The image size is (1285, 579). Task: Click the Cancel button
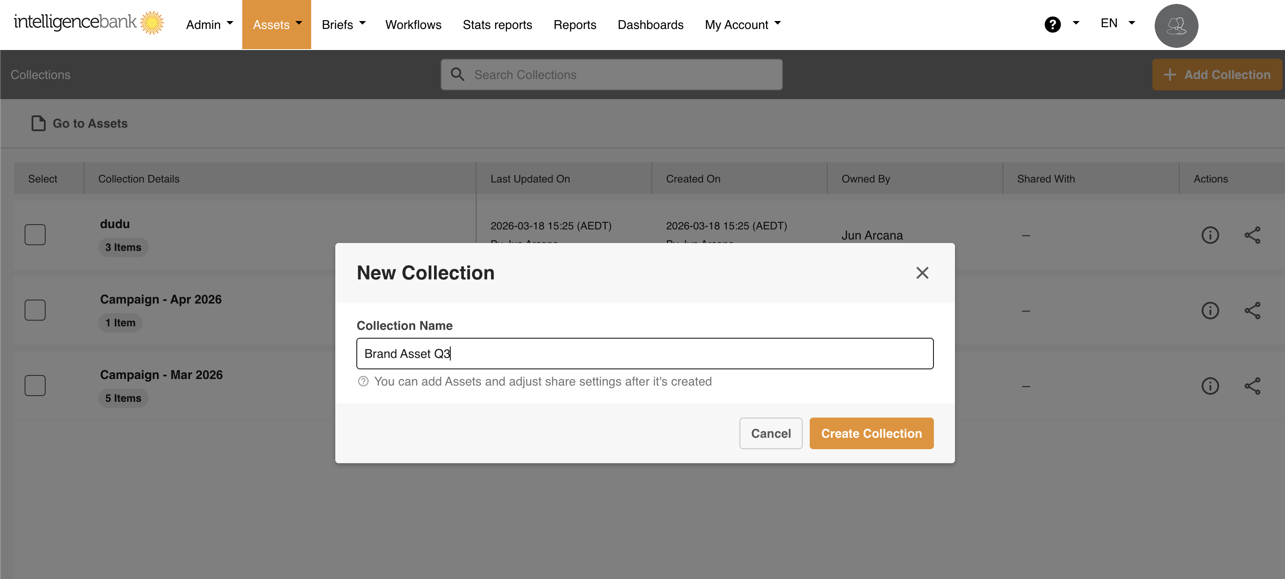(770, 433)
